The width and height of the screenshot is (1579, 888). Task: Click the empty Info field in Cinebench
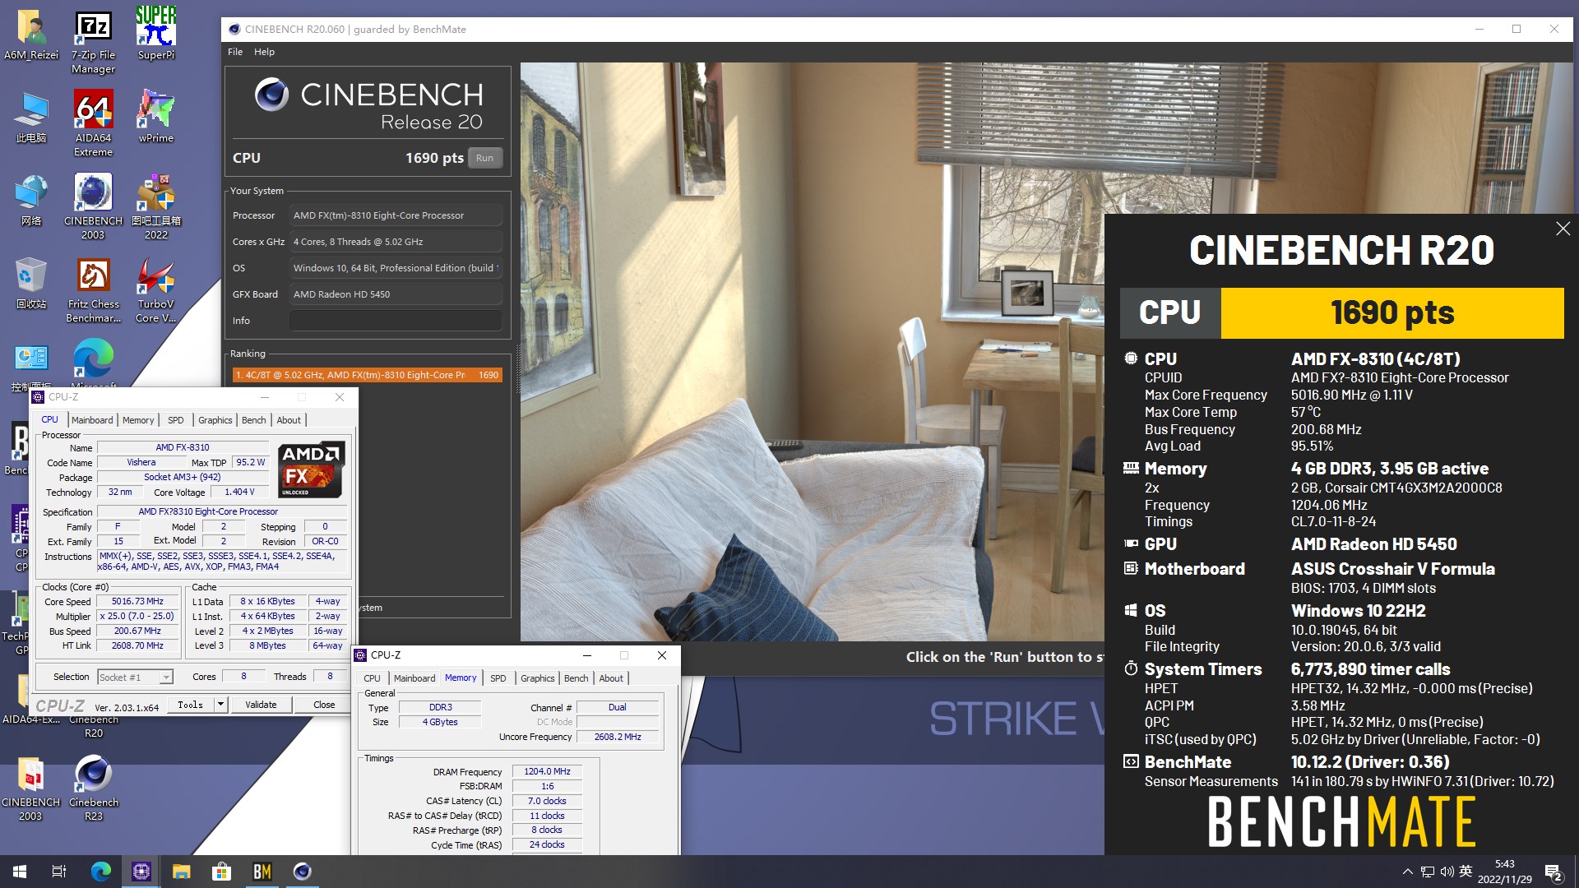coord(396,321)
